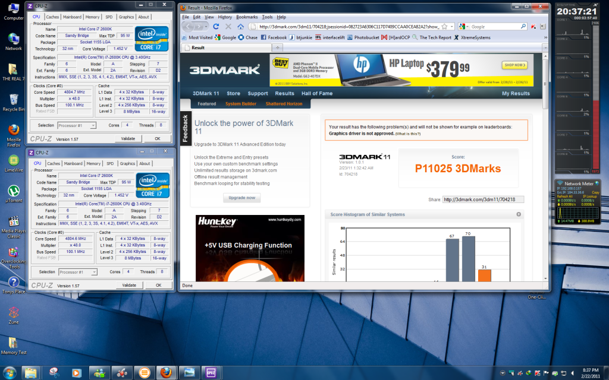Click the scroll-up arrow of Firefox page

pos(545,56)
